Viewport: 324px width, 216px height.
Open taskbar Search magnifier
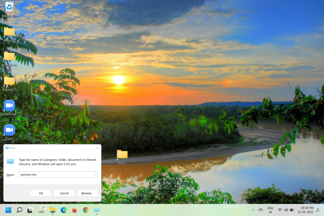click(x=19, y=210)
